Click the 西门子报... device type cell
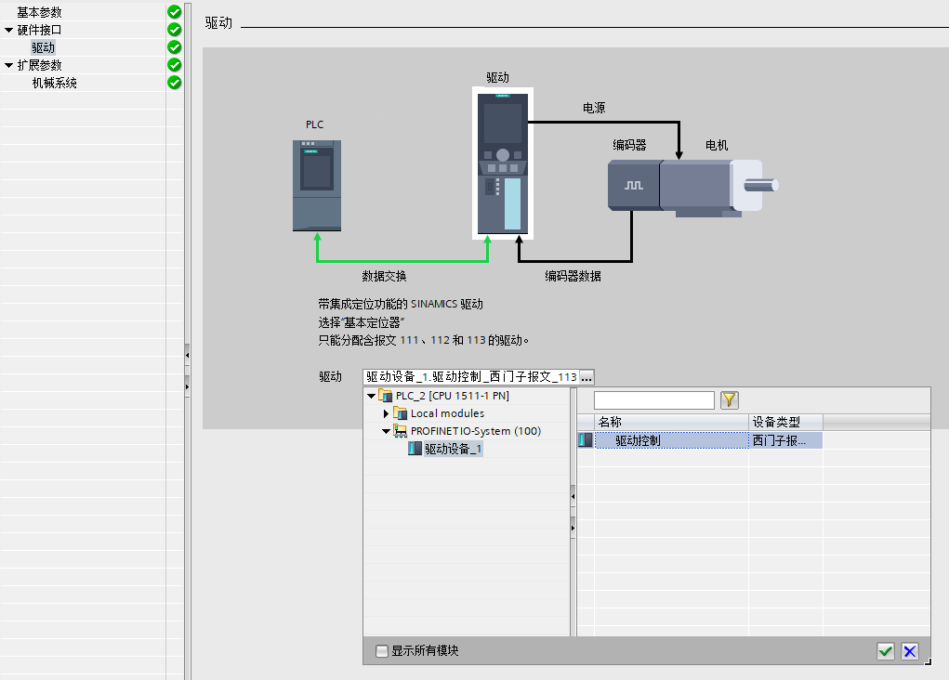The image size is (949, 680). (x=785, y=439)
